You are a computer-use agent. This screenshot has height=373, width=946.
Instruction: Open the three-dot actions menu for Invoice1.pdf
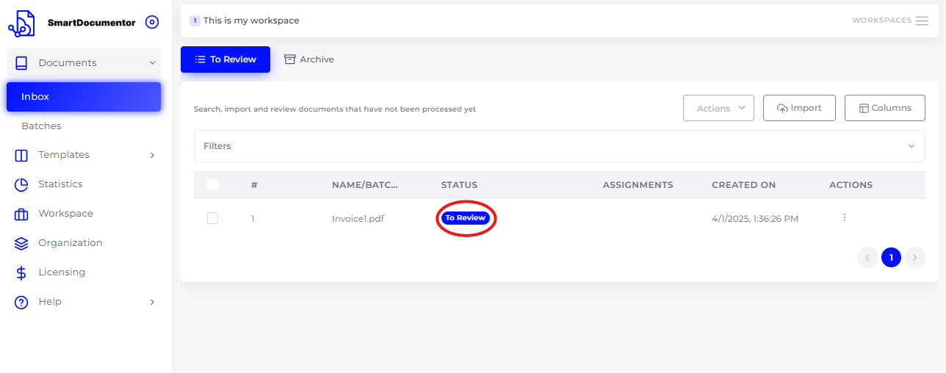point(845,217)
